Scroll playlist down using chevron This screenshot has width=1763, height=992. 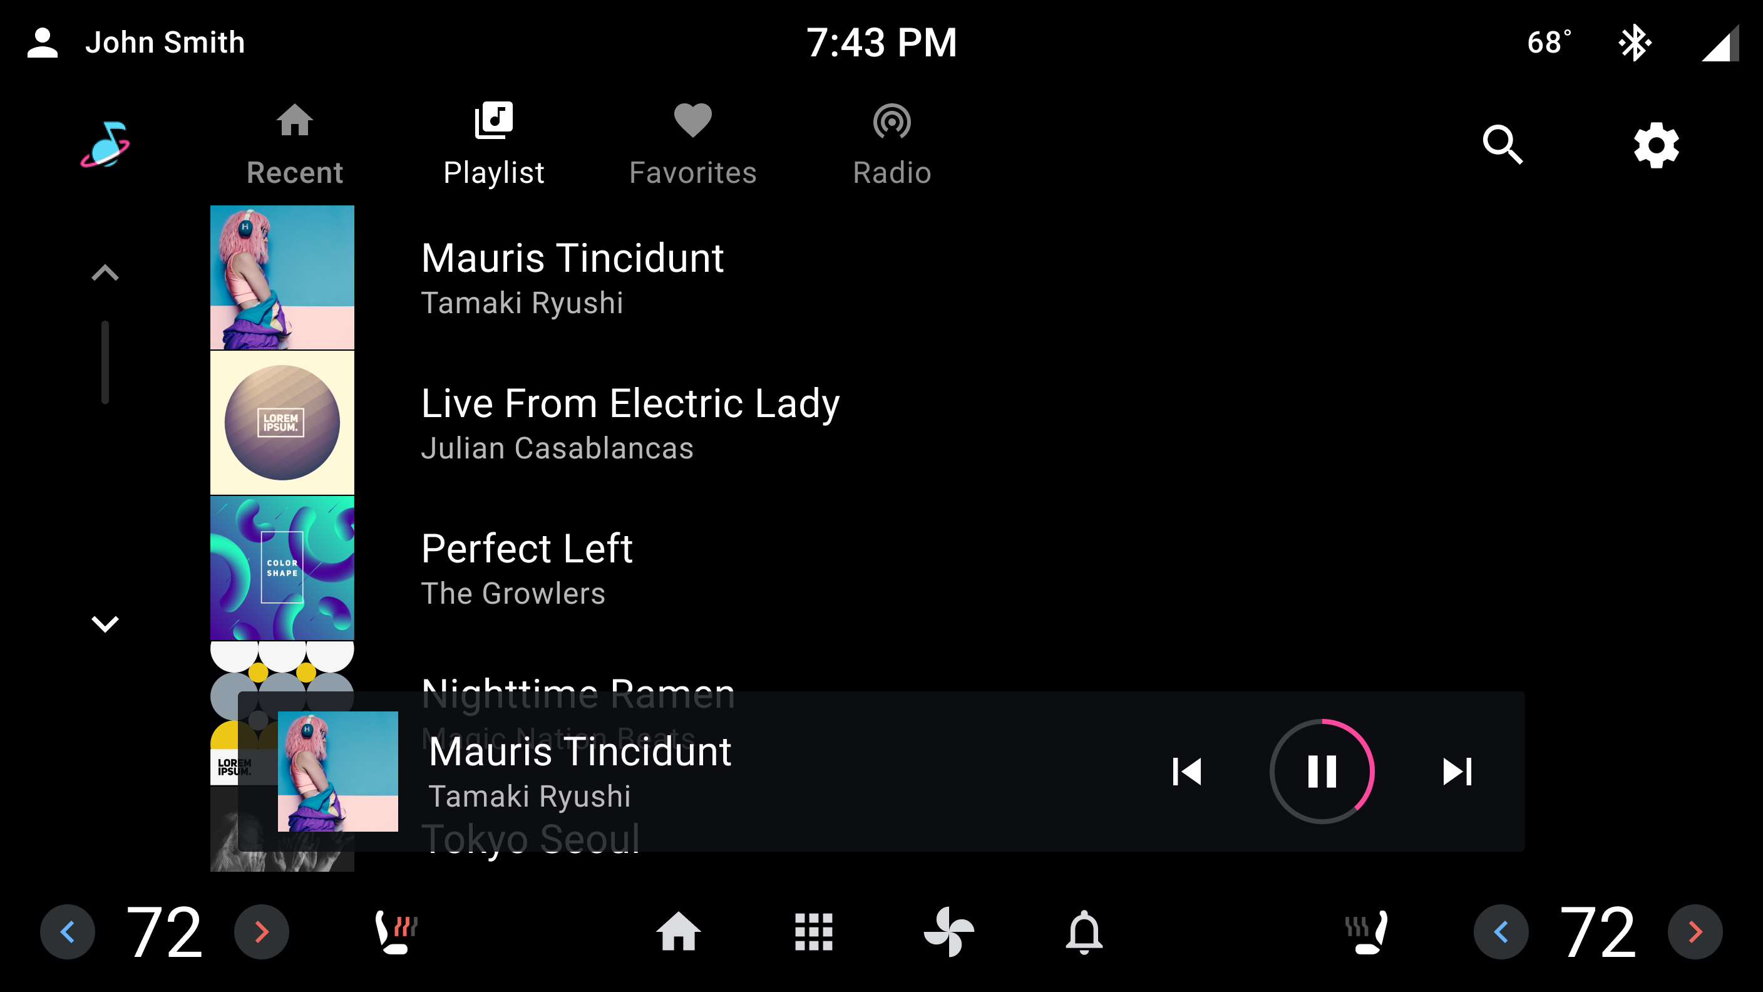(x=105, y=625)
